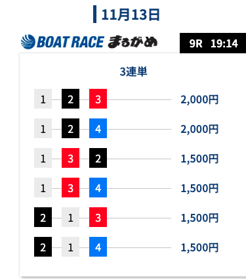Click black boat 2 ending 1-3-2 row

98,158
